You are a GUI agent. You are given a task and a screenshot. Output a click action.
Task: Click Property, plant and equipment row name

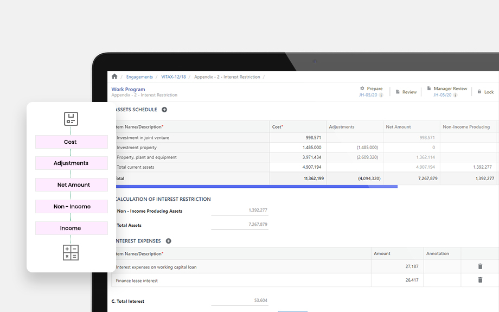146,157
